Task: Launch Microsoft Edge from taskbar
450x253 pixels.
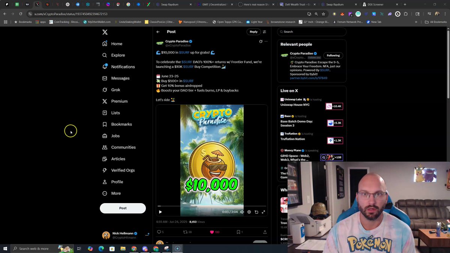Action: (101, 249)
